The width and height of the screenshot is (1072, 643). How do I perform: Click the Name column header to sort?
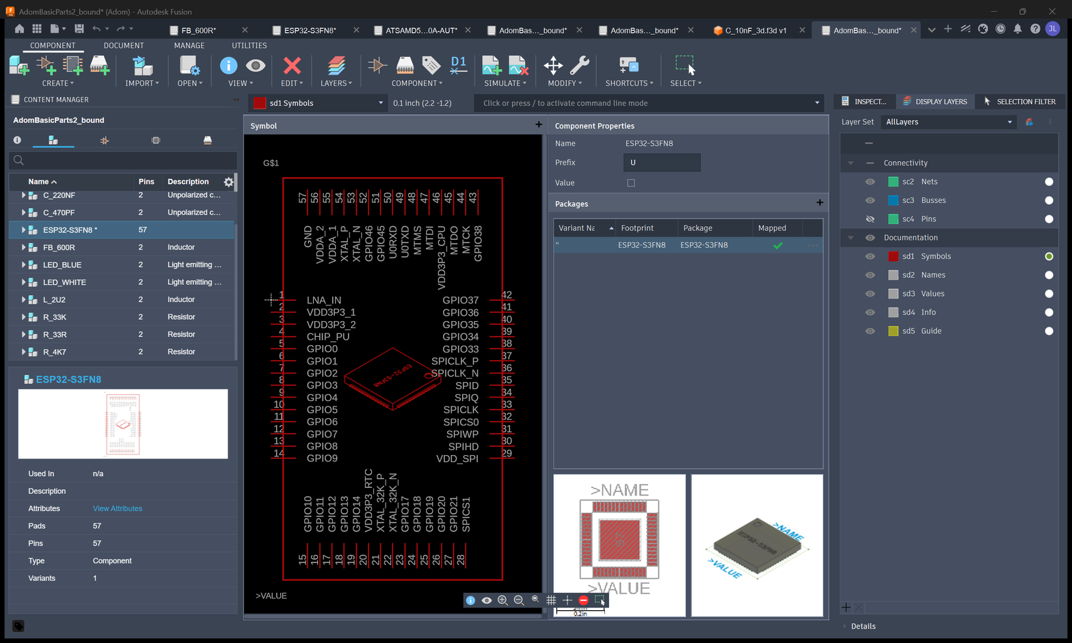(x=42, y=182)
